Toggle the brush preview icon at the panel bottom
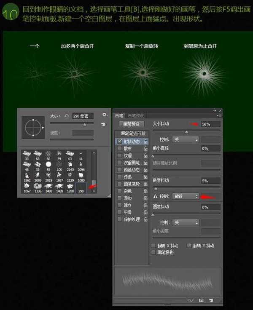This screenshot has width=253, height=310. coord(191,300)
